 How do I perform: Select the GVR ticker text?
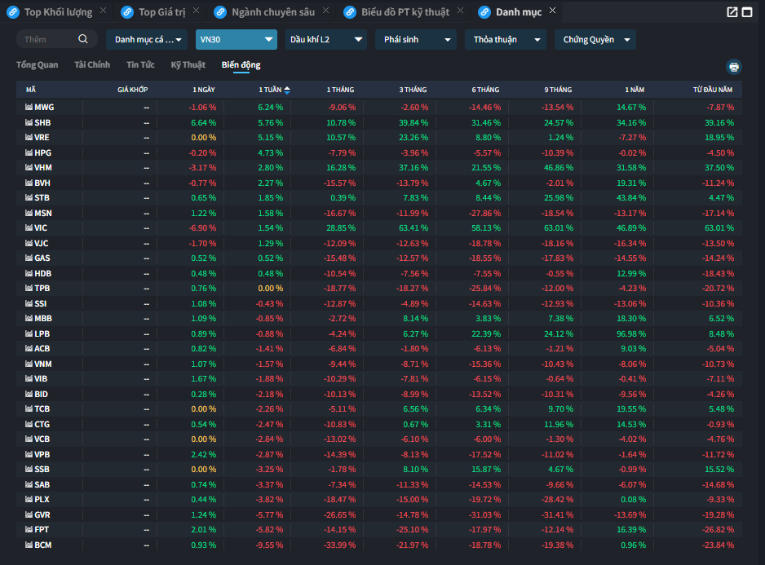pos(42,514)
